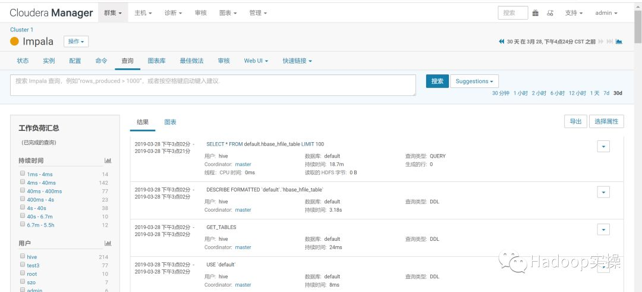This screenshot has height=292, width=642.
Task: Open the Suggestions dropdown
Action: (474, 81)
